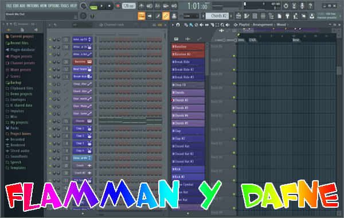Enable wait for input before playing
The height and width of the screenshot is (218, 344).
[150, 6]
